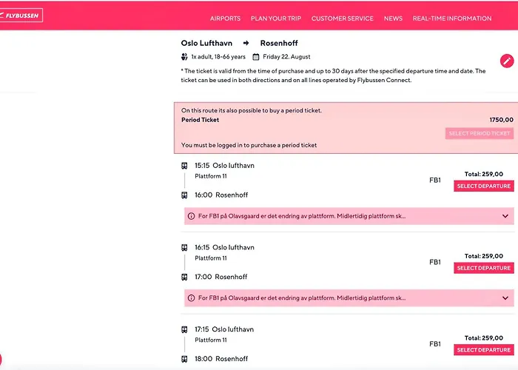This screenshot has height=370, width=518.
Task: Click Total: 259,00 for the 17:15 departure
Action: [484, 338]
